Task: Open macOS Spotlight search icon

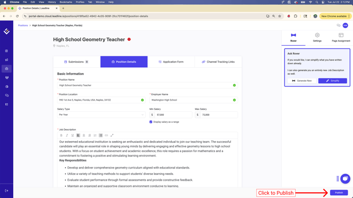Action: [x=317, y=2]
